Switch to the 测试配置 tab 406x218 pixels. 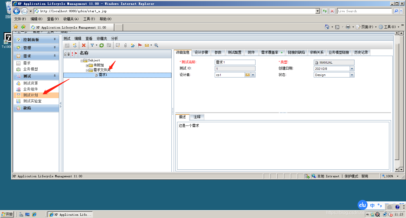235,53
